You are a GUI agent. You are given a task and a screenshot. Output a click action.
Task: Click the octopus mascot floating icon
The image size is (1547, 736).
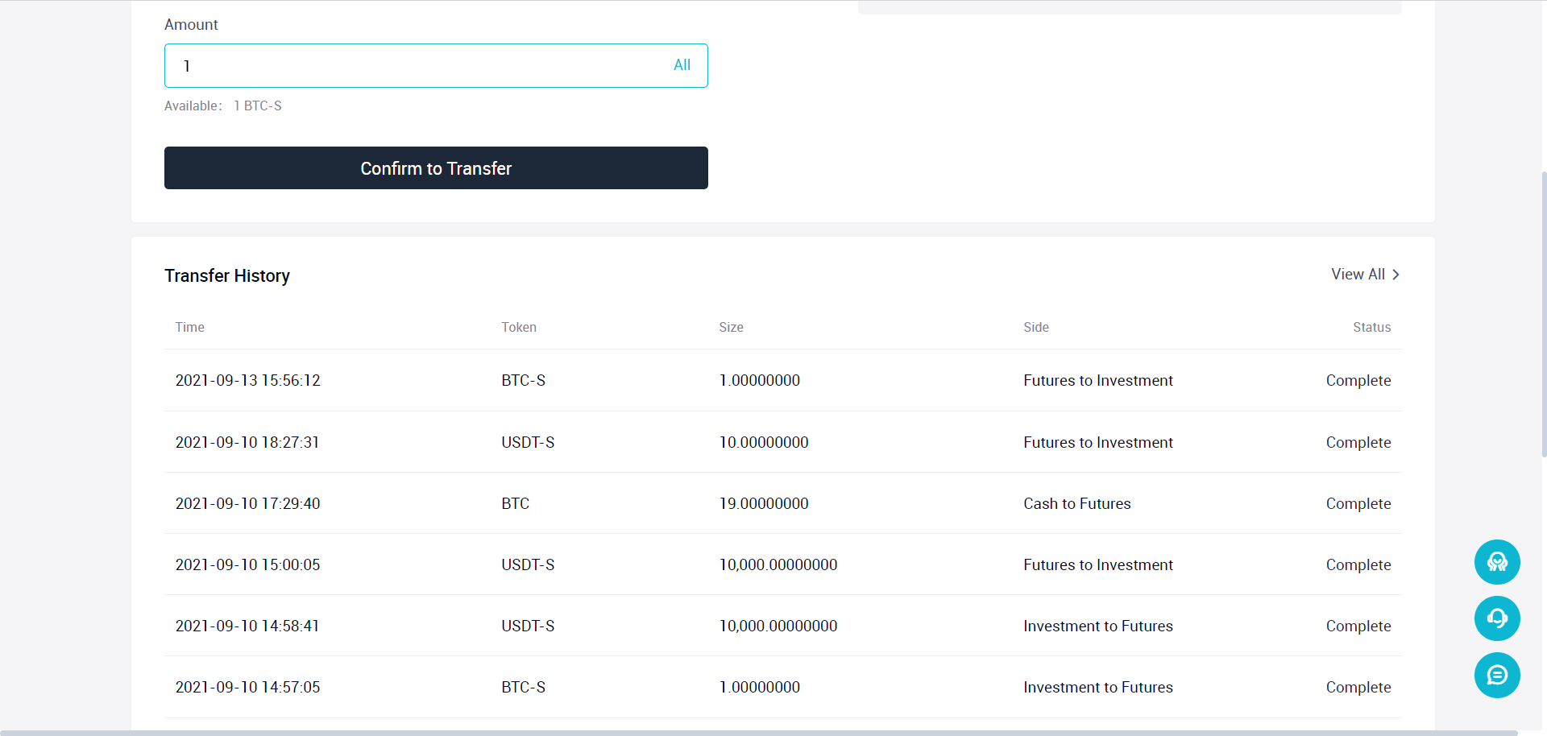click(x=1497, y=562)
